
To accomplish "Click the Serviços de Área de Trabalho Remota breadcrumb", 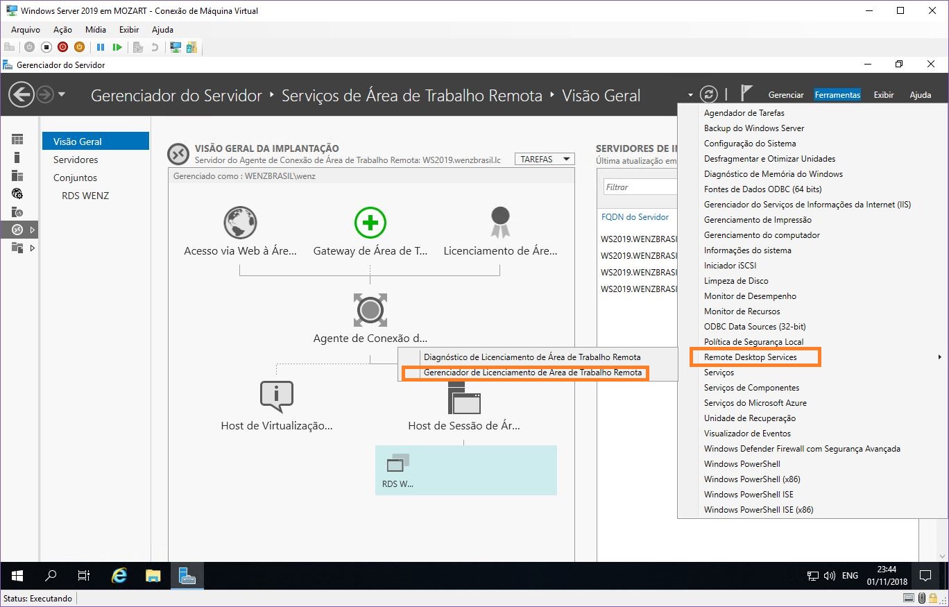I will [412, 96].
